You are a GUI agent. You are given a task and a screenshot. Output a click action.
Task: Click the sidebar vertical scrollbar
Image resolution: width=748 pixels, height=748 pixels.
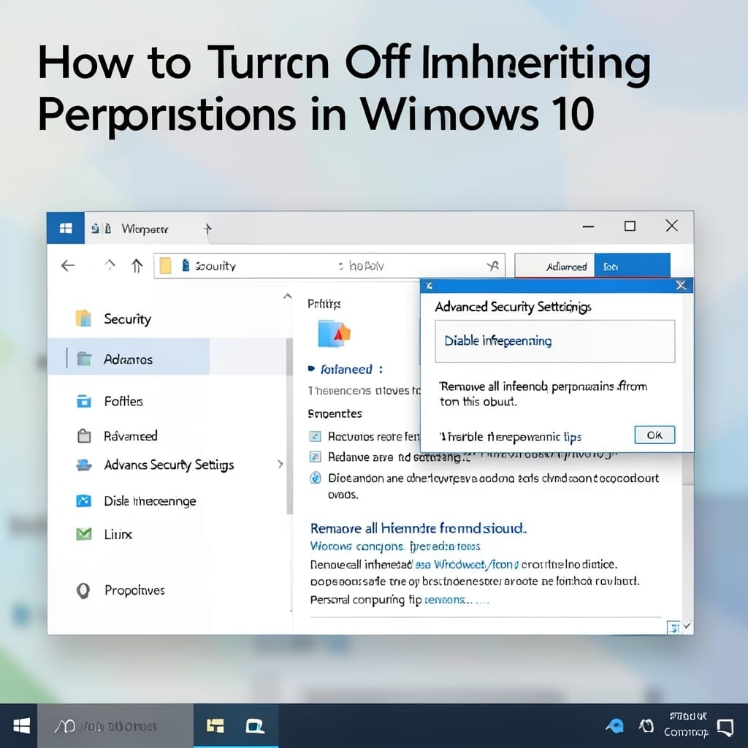point(289,427)
